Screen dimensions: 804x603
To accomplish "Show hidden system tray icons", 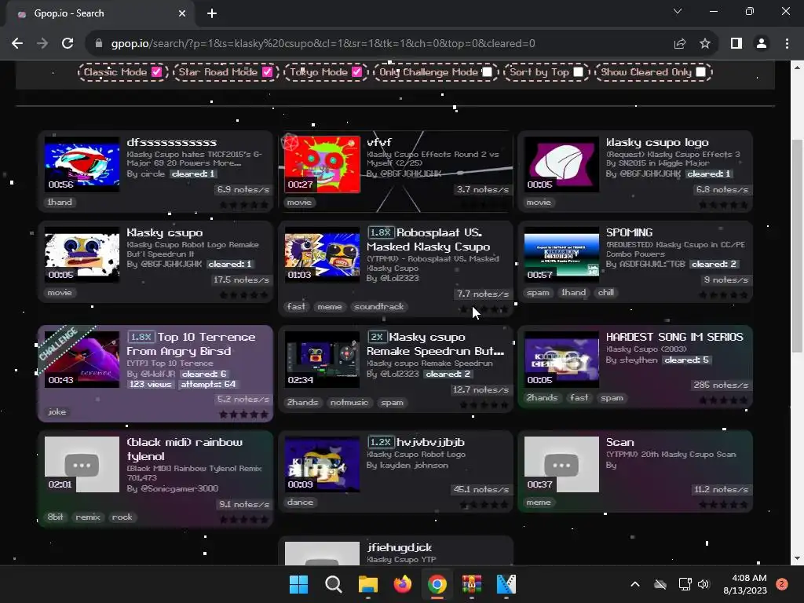I will point(634,584).
